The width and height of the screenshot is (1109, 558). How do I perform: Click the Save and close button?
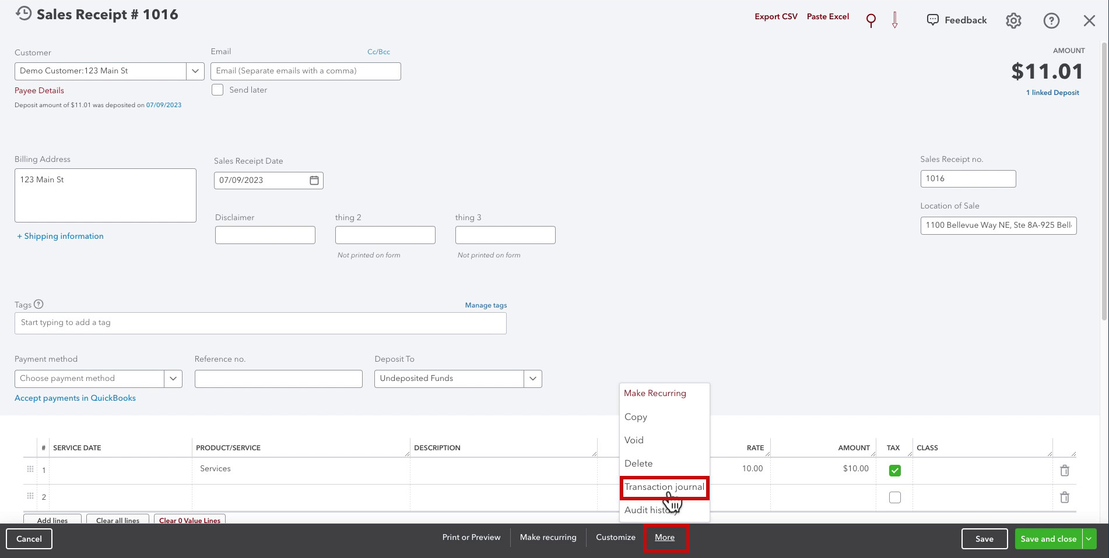tap(1048, 539)
